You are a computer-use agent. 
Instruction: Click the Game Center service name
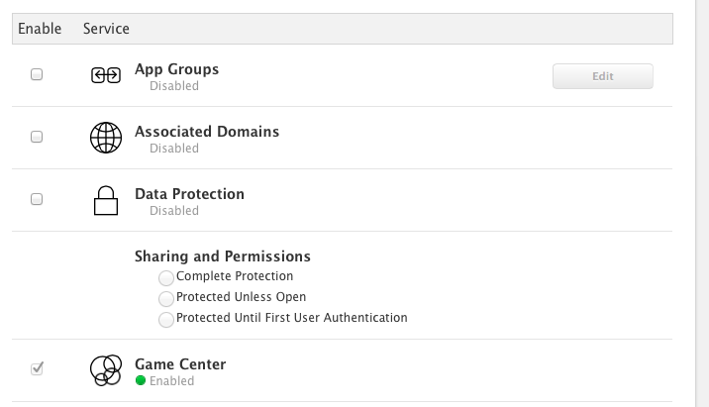click(x=180, y=364)
